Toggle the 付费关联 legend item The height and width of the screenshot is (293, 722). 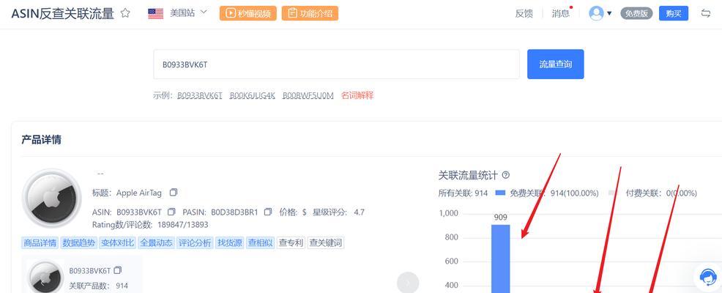[x=652, y=193]
